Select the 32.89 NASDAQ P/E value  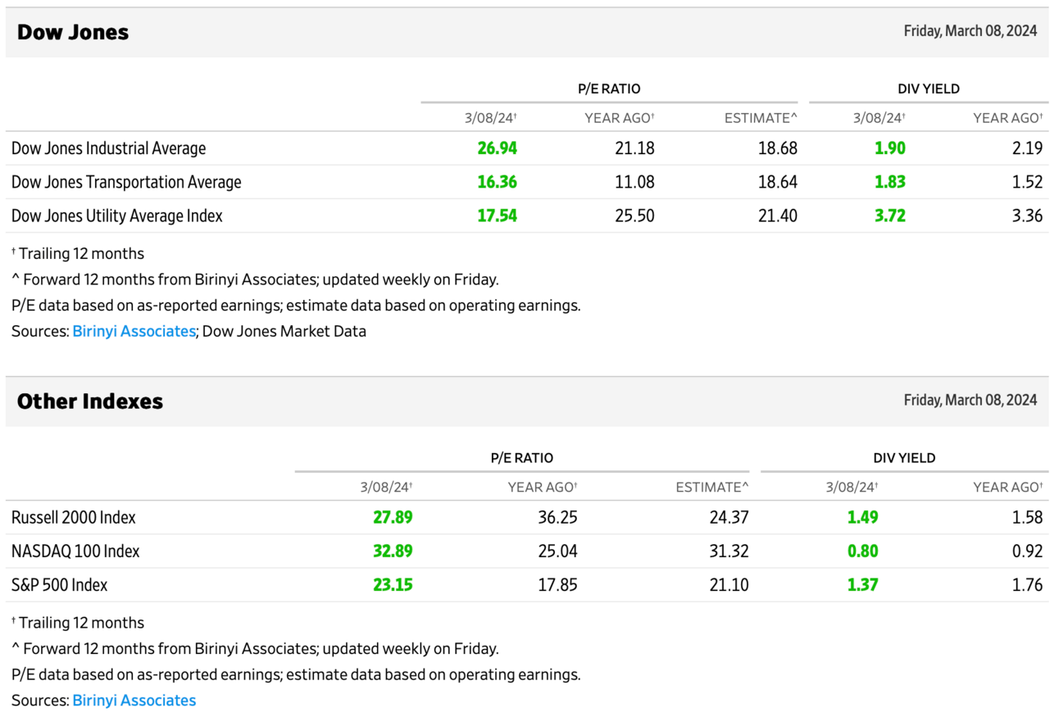coord(392,551)
